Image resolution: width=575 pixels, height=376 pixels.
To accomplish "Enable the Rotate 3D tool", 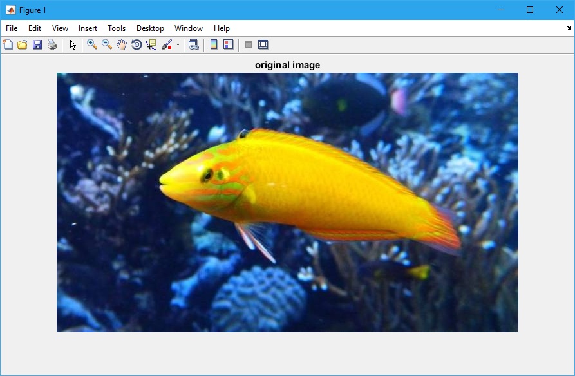I will tap(137, 44).
